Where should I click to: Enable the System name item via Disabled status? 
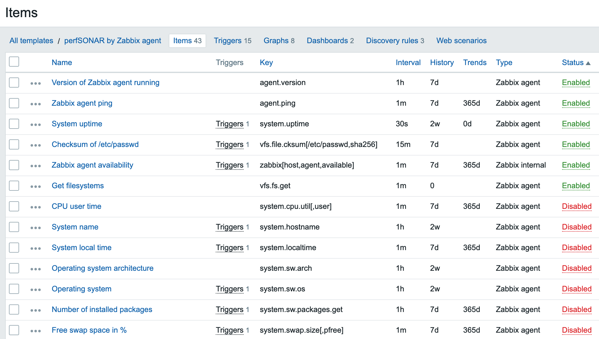(577, 227)
